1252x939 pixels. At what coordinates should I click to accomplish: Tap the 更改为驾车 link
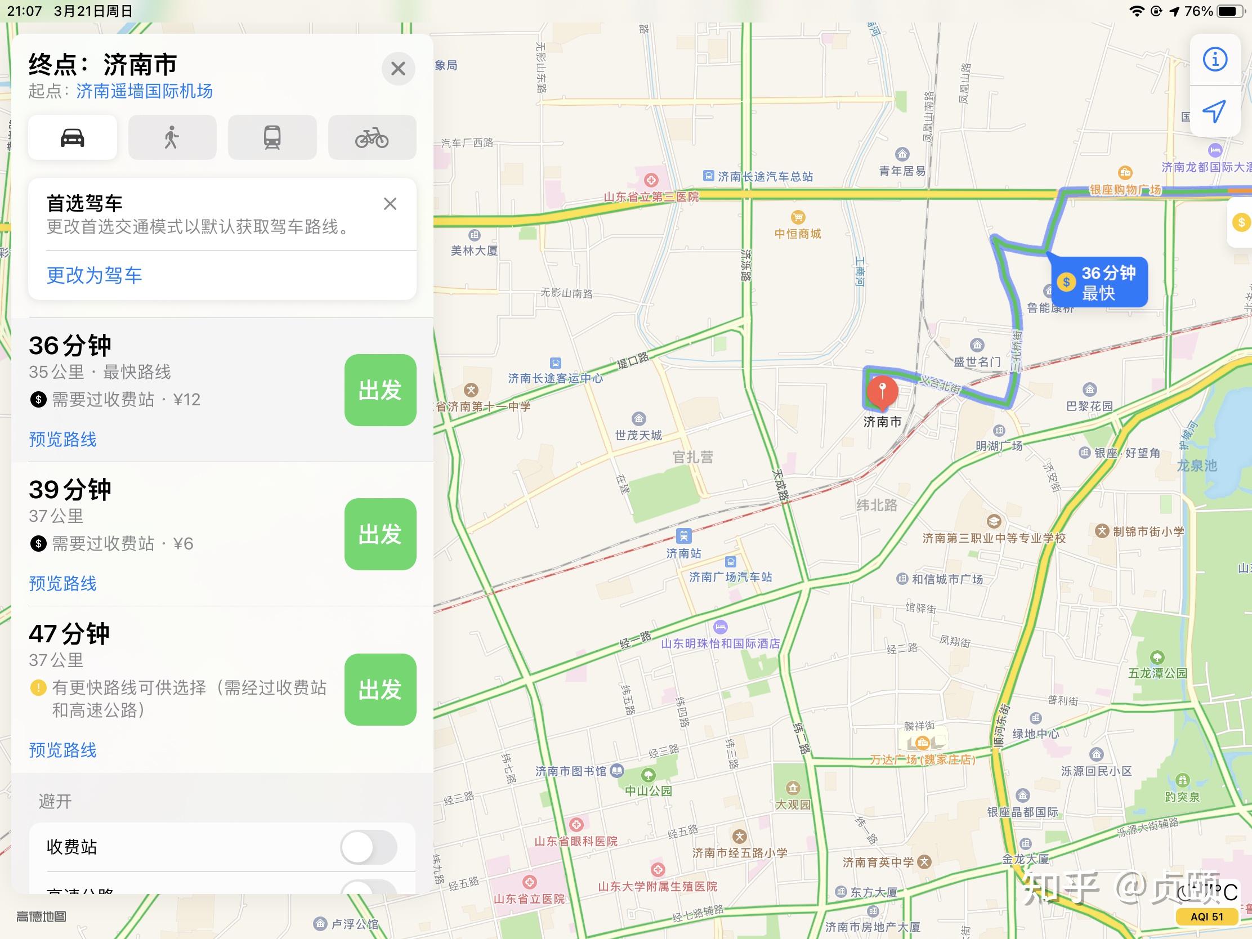coord(95,276)
